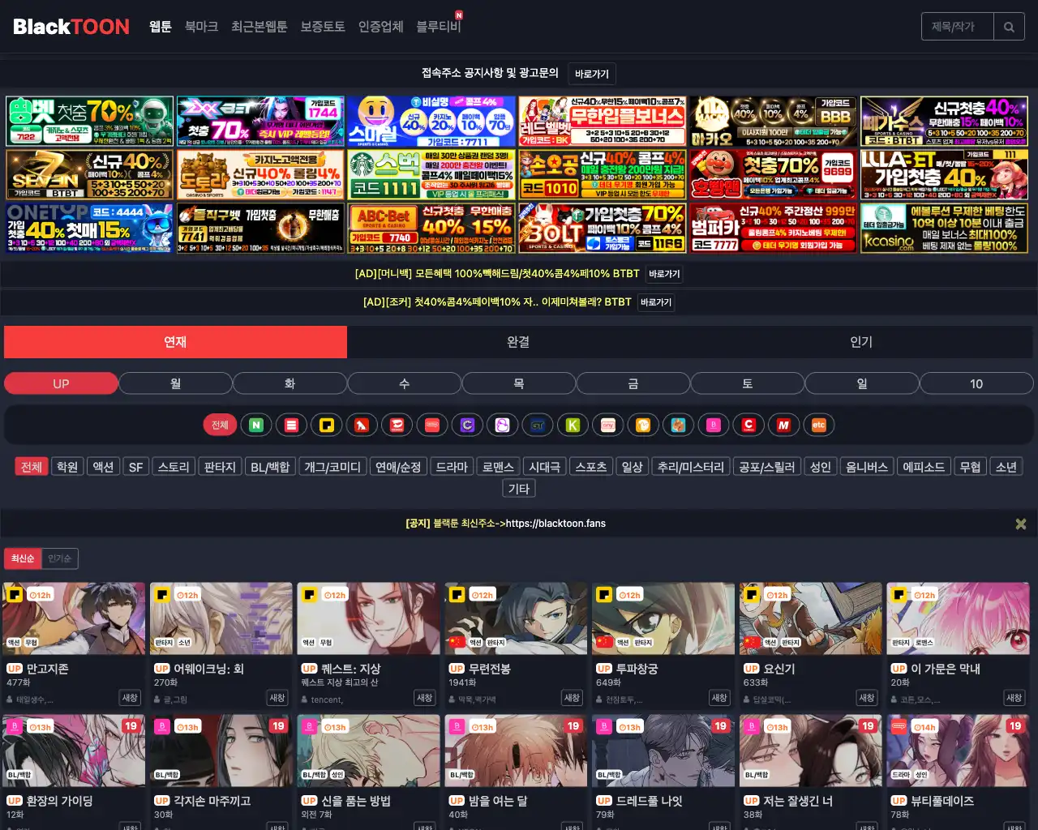Toggle the UP filter button

coord(61,383)
